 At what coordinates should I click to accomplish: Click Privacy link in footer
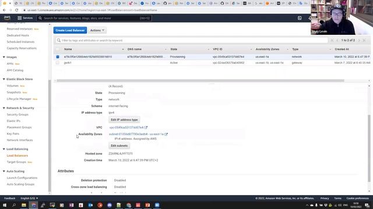tap(325, 199)
